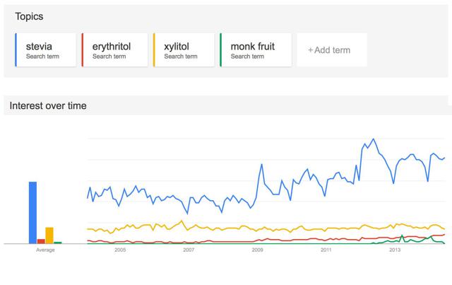
Task: Select the stevia search term card
Action: [x=45, y=50]
